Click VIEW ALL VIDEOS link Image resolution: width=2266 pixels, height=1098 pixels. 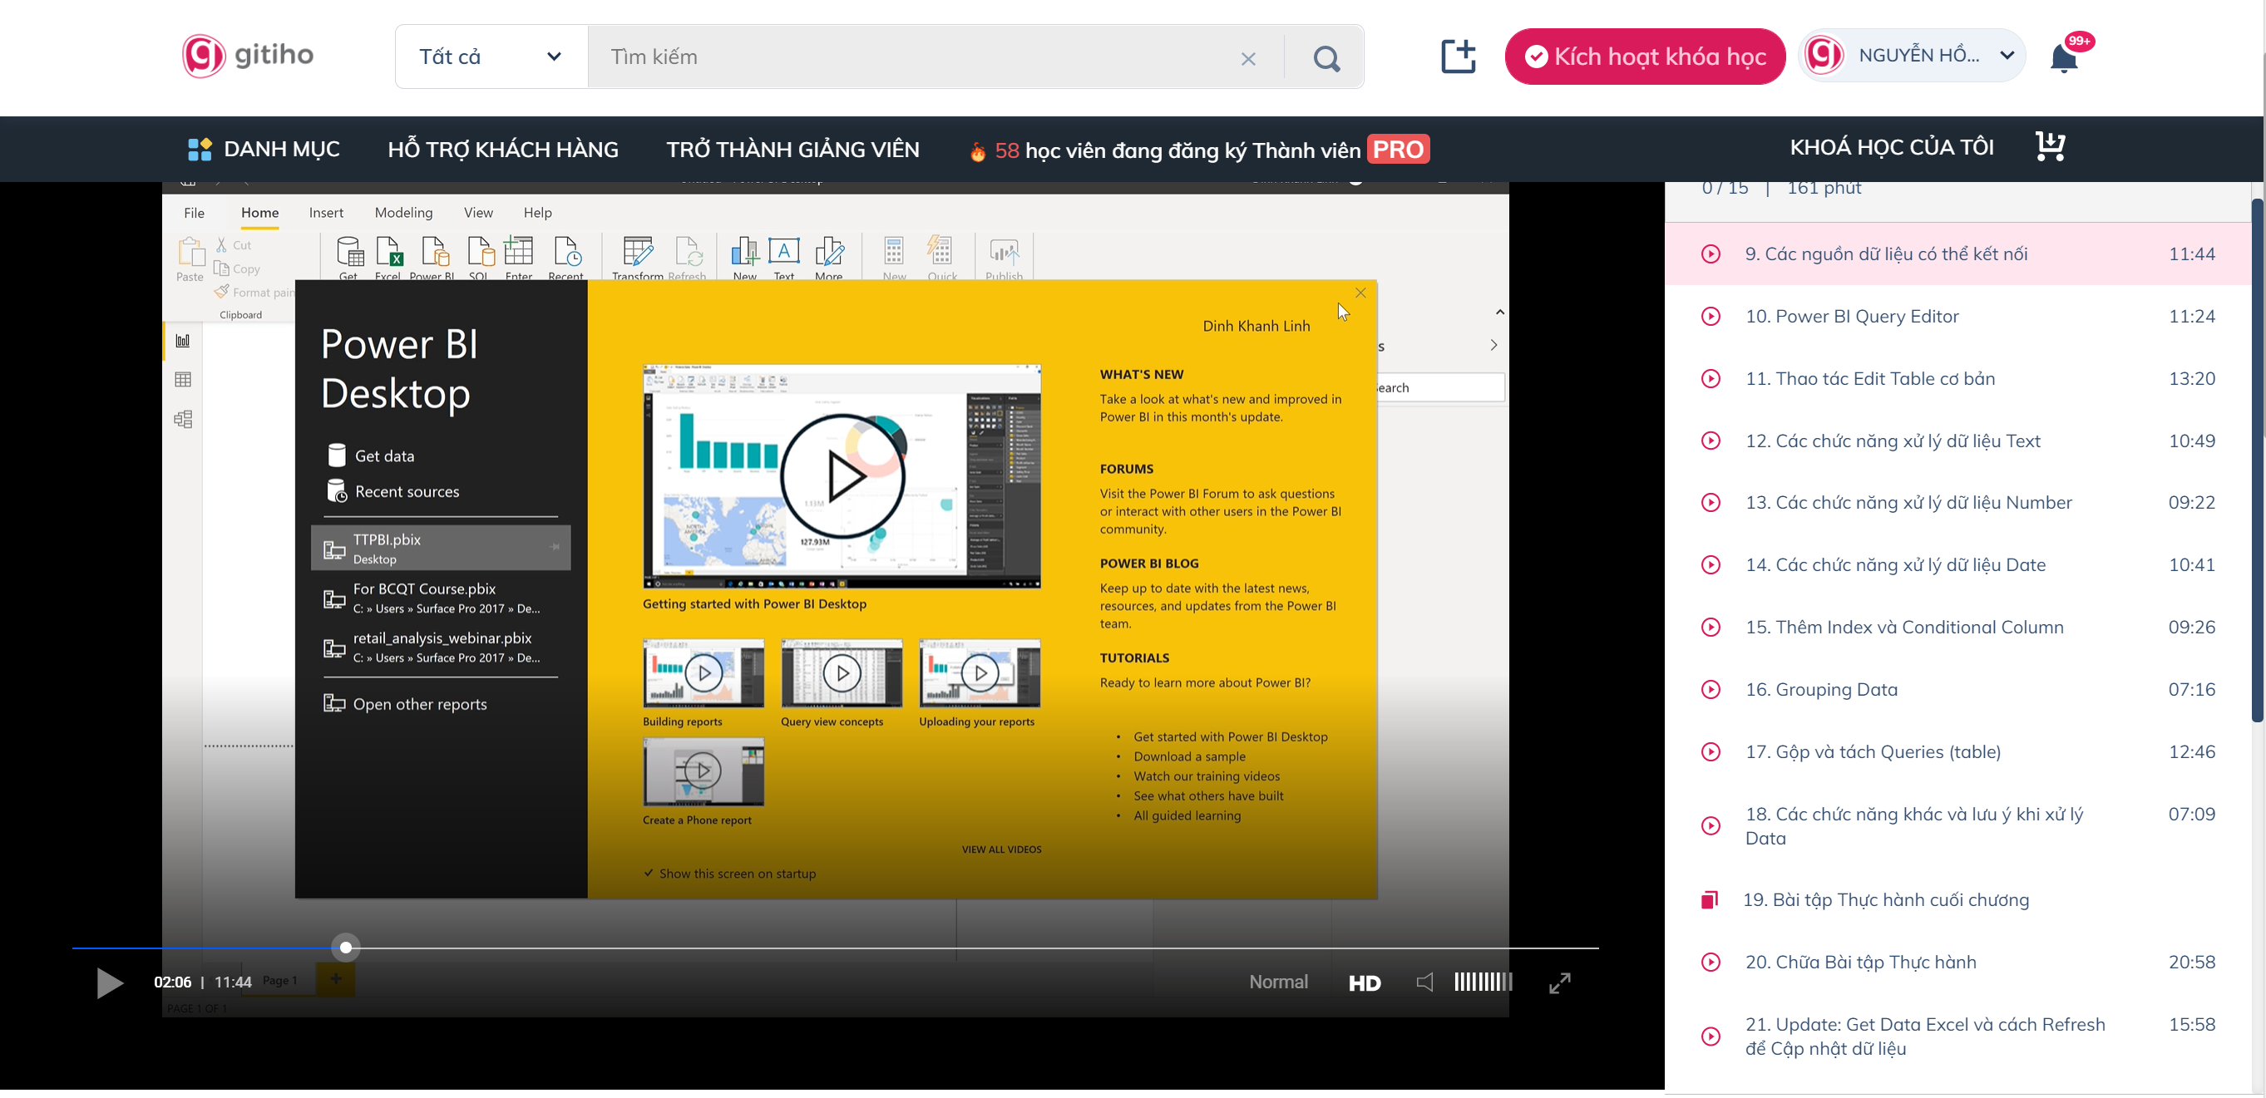(x=1001, y=849)
